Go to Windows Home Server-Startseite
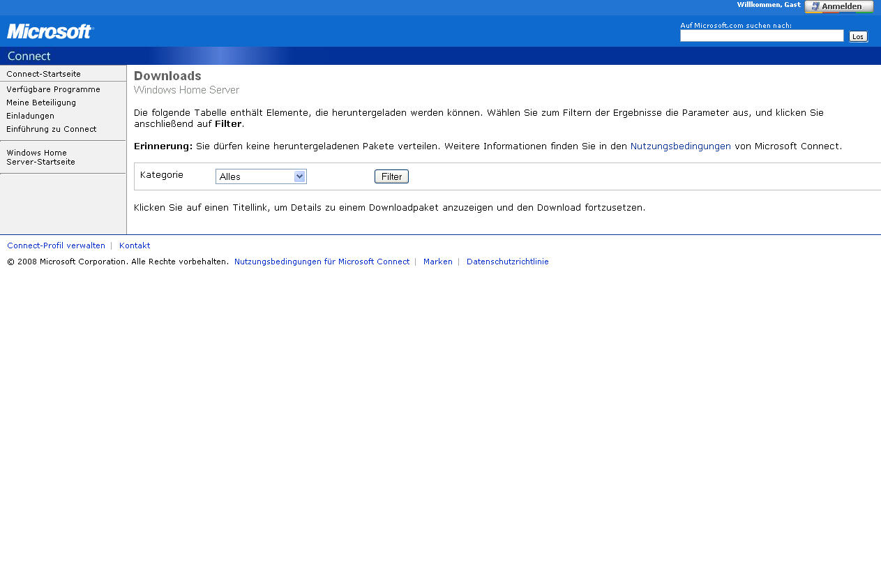The image size is (881, 567). [x=40, y=157]
